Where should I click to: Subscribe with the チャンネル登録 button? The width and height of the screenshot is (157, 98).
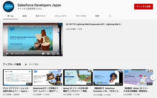click(143, 7)
